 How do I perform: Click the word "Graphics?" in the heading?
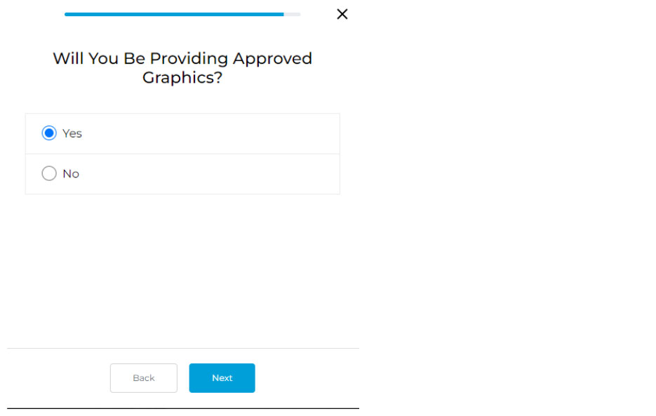pos(182,77)
